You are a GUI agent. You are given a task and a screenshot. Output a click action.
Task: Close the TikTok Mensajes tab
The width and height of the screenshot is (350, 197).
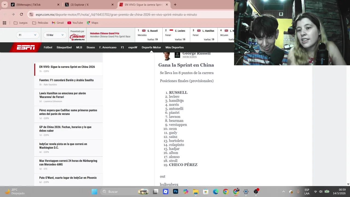click(58, 4)
